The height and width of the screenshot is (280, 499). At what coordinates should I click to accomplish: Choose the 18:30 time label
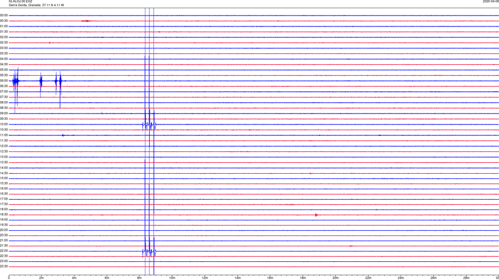pyautogui.click(x=4, y=215)
